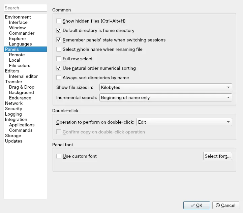Enable Full row select option

point(59,59)
